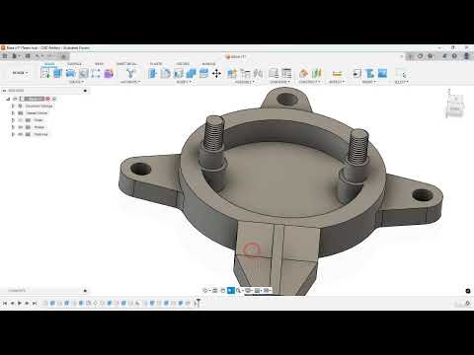Open the Data Panel grid icon
This screenshot has height=355, width=474.
[5, 56]
